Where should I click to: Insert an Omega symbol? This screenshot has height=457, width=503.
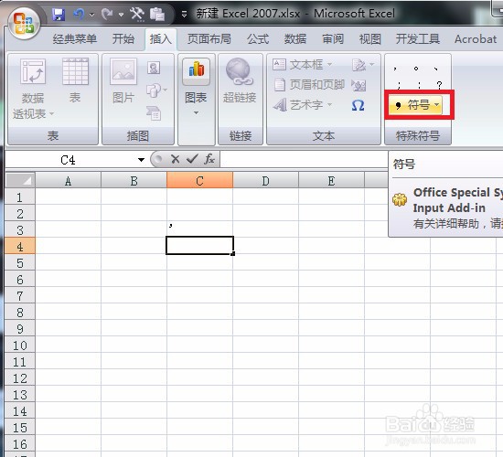coord(358,105)
